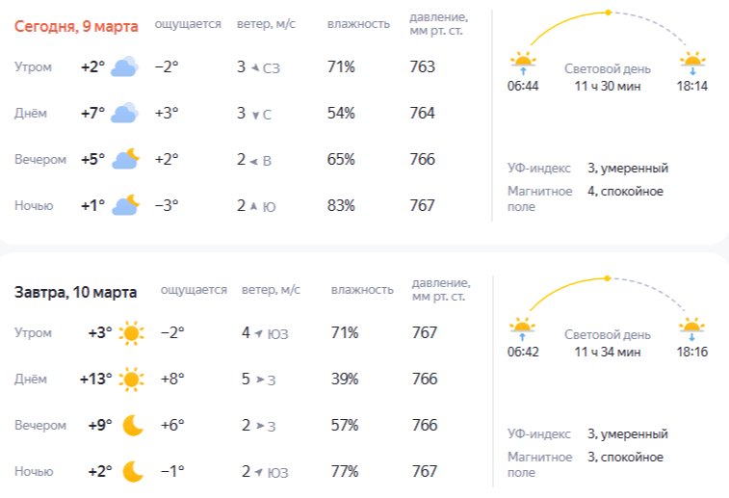Click today's sunset icon above 18:14
This screenshot has width=729, height=498.
pyautogui.click(x=692, y=64)
